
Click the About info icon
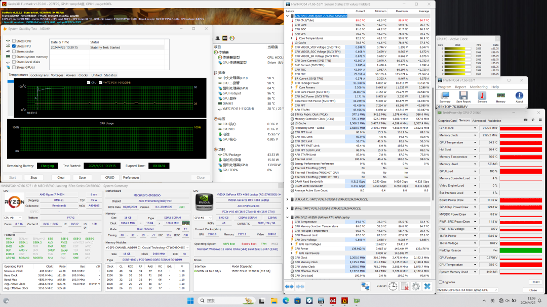tap(519, 96)
